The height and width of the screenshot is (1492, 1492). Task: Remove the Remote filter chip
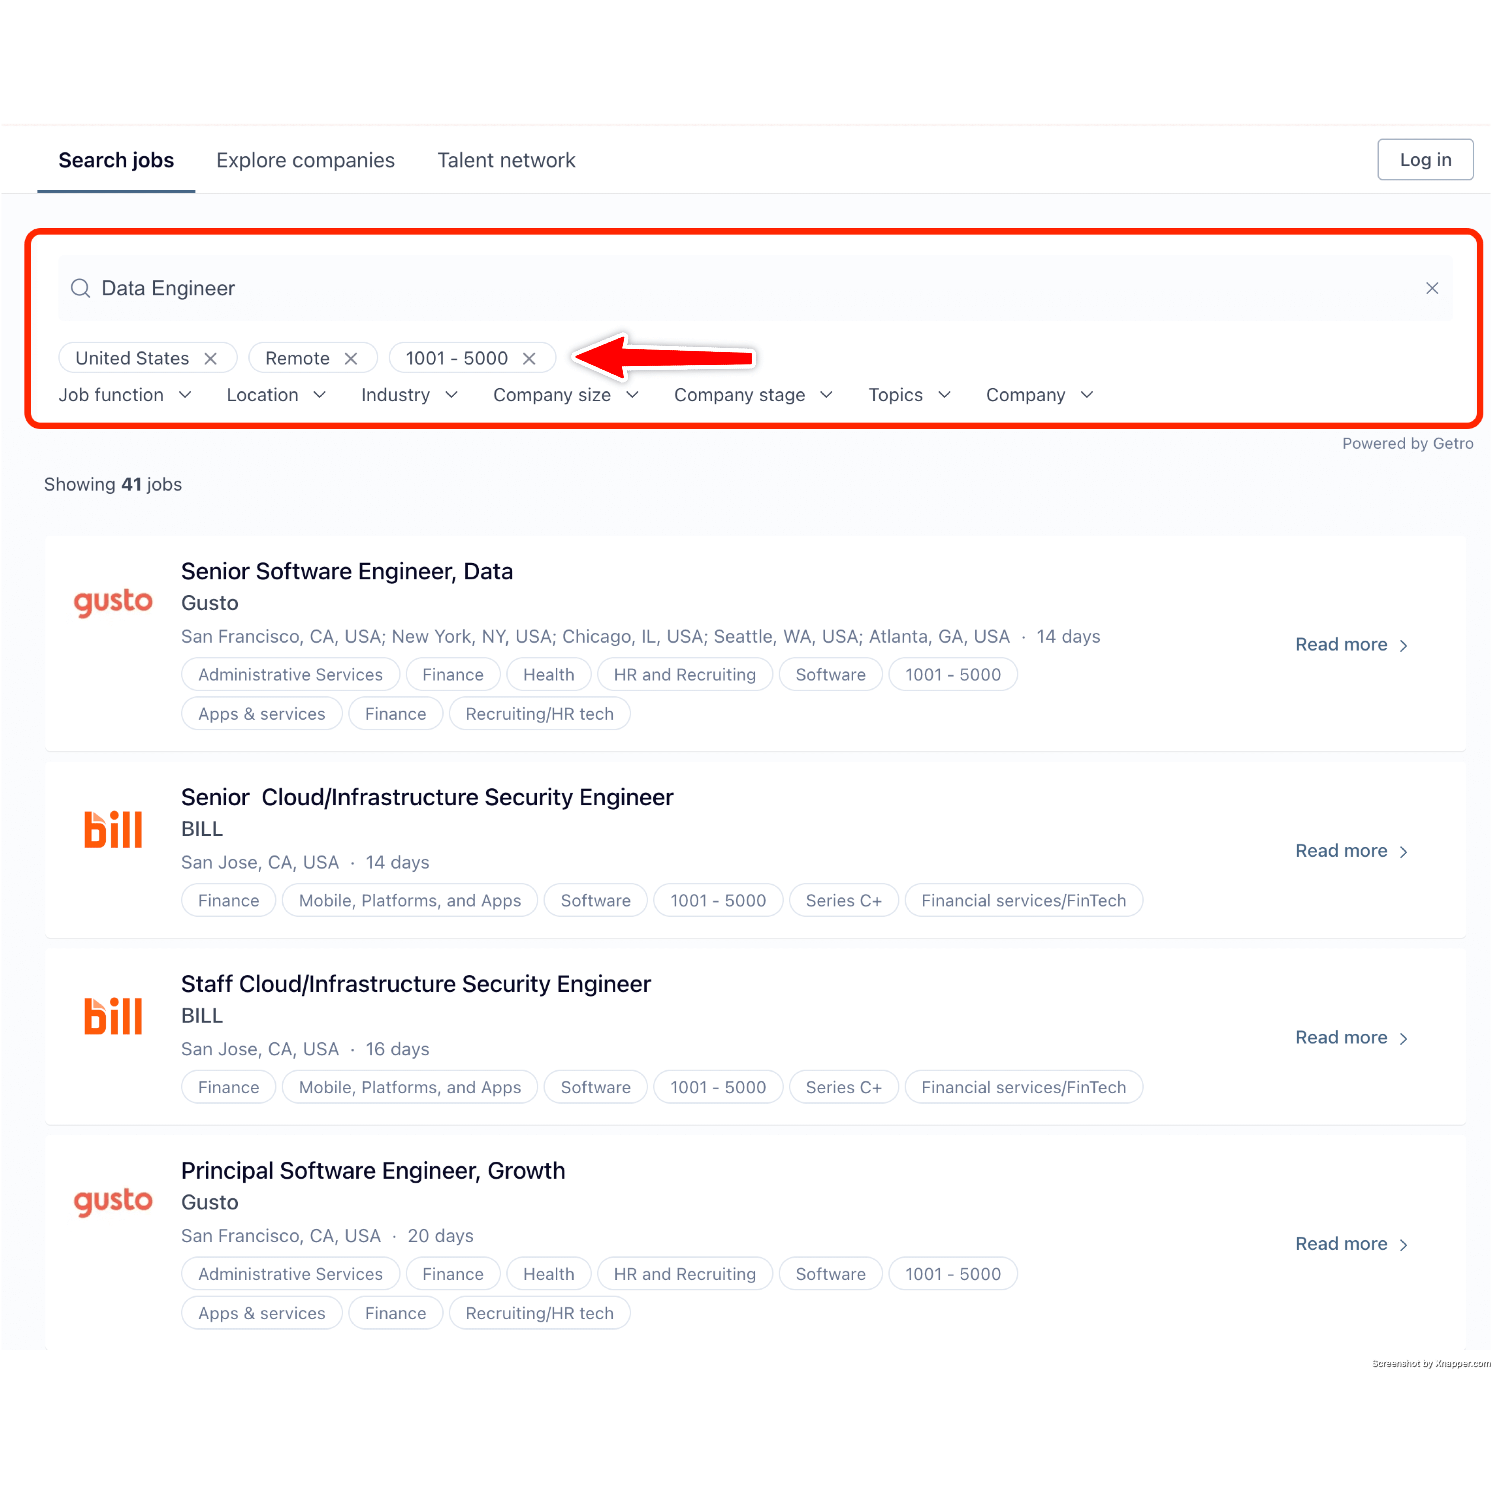351,358
